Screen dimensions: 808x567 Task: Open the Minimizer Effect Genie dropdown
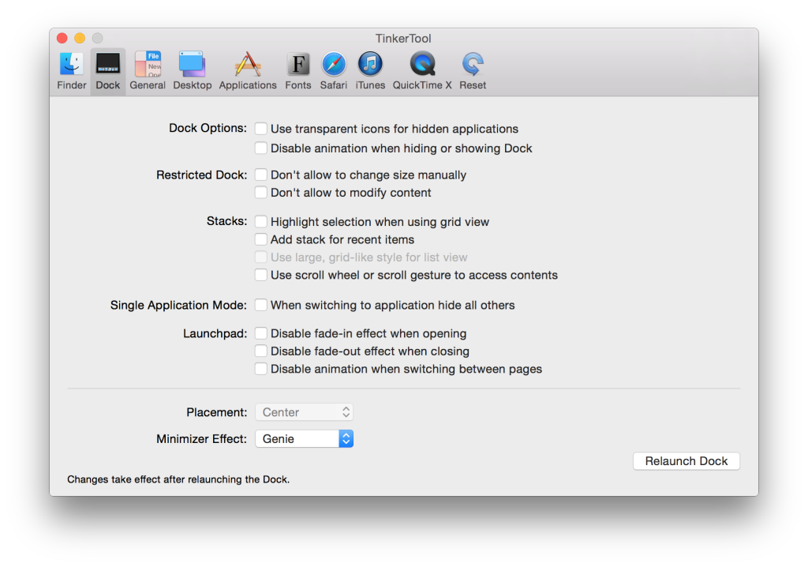point(304,439)
